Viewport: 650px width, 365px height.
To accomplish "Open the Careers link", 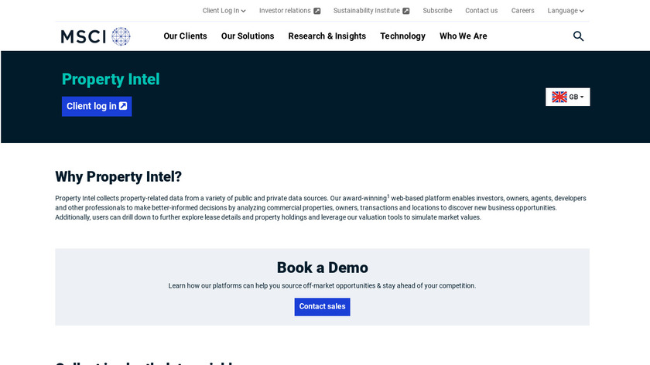I will [522, 11].
